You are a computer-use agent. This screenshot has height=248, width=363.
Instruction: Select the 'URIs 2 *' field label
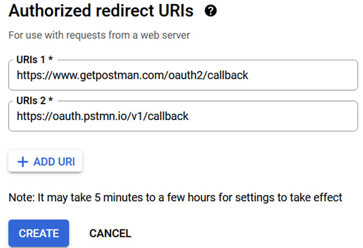pyautogui.click(x=35, y=101)
